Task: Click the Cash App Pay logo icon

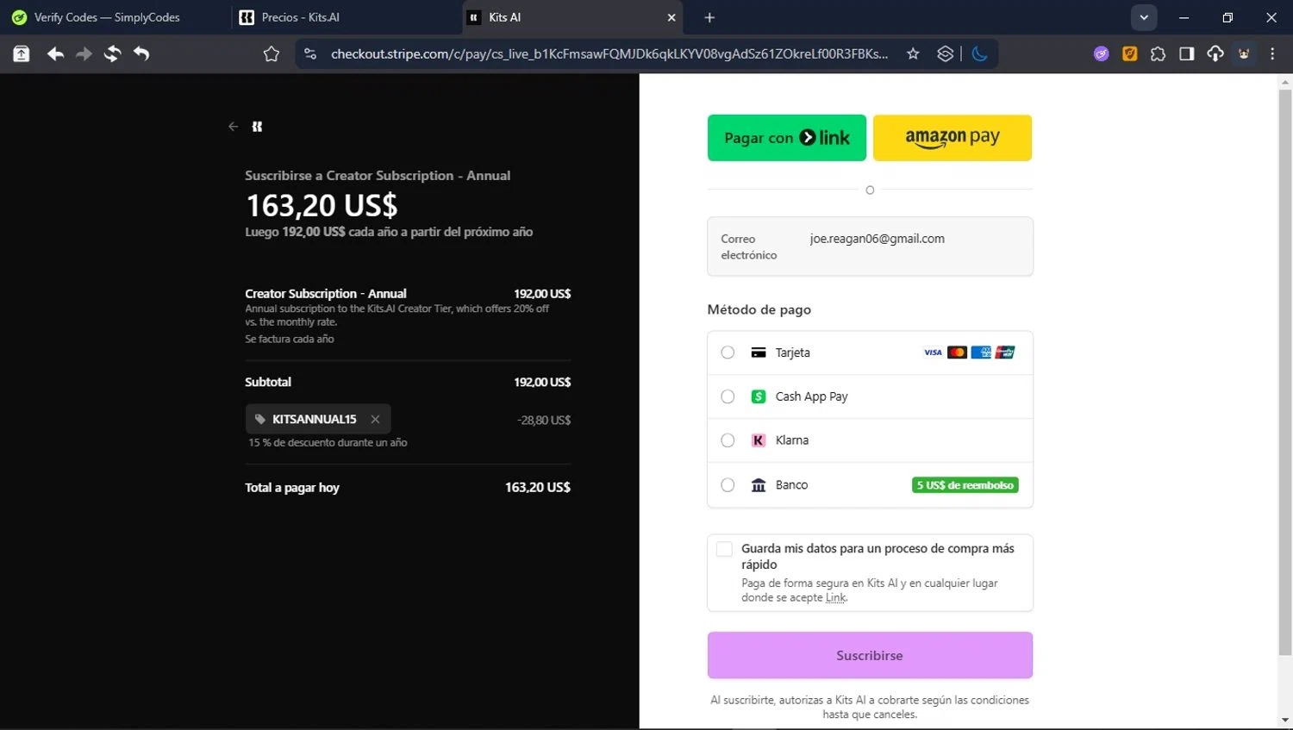Action: 759,396
